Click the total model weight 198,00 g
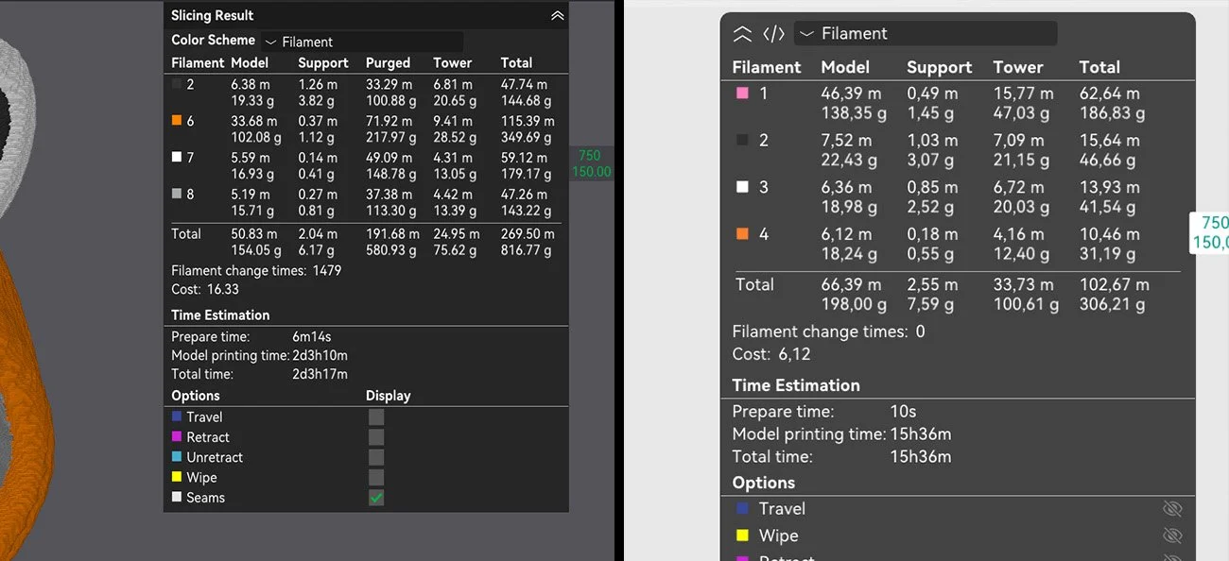The width and height of the screenshot is (1229, 561). (x=855, y=304)
